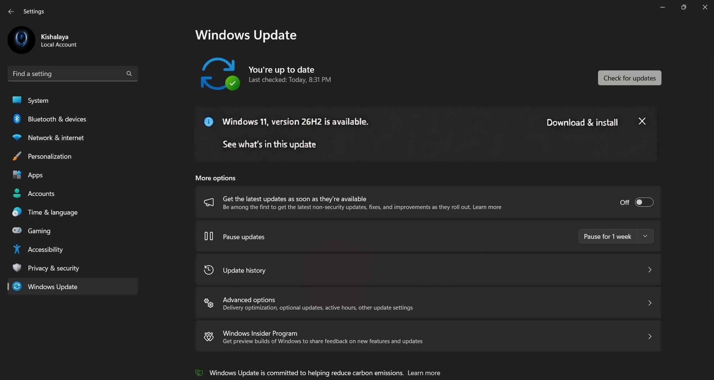This screenshot has height=380, width=714.
Task: Click the Personalization paintbrush icon
Action: [17, 156]
